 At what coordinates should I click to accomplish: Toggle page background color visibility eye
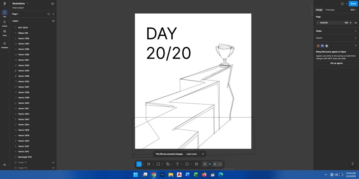(x=356, y=23)
